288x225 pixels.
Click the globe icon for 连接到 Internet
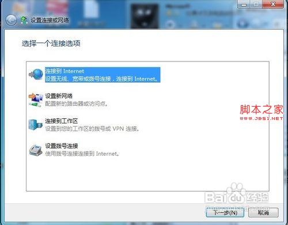pyautogui.click(x=36, y=74)
